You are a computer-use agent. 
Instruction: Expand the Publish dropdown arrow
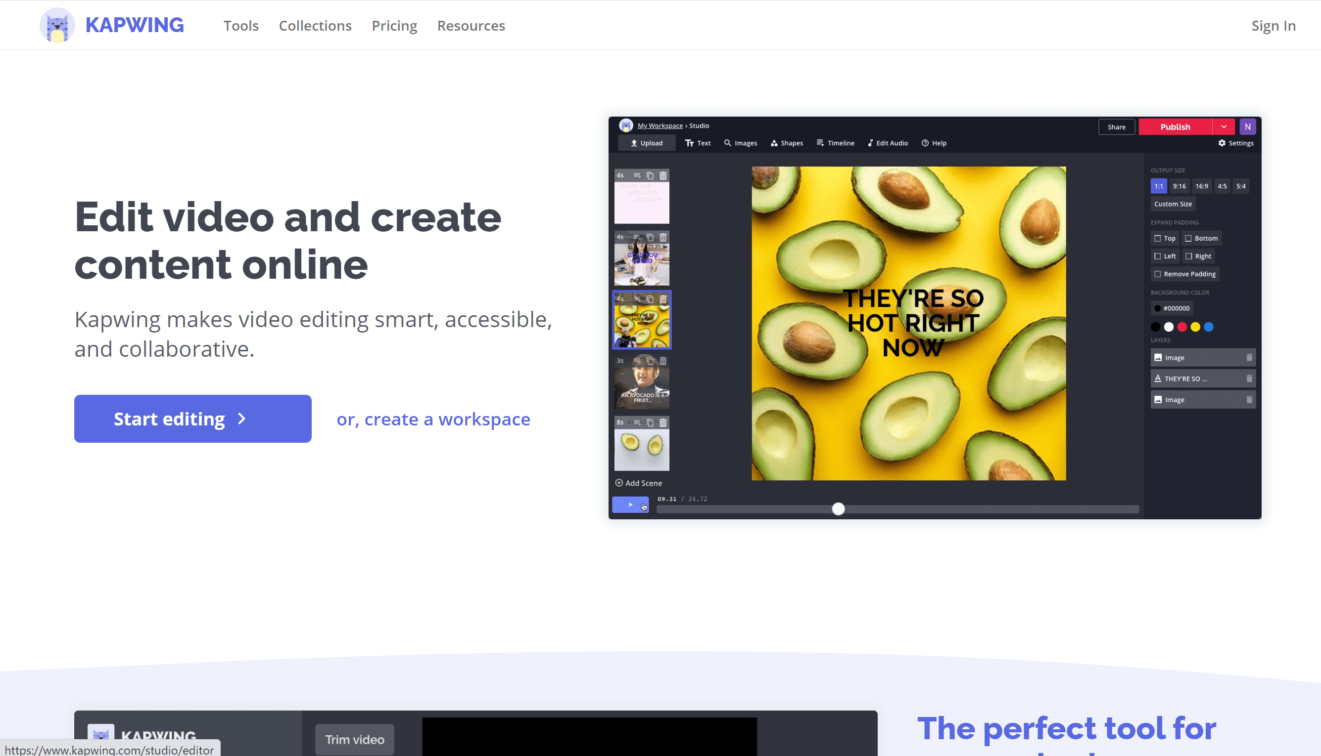tap(1224, 126)
